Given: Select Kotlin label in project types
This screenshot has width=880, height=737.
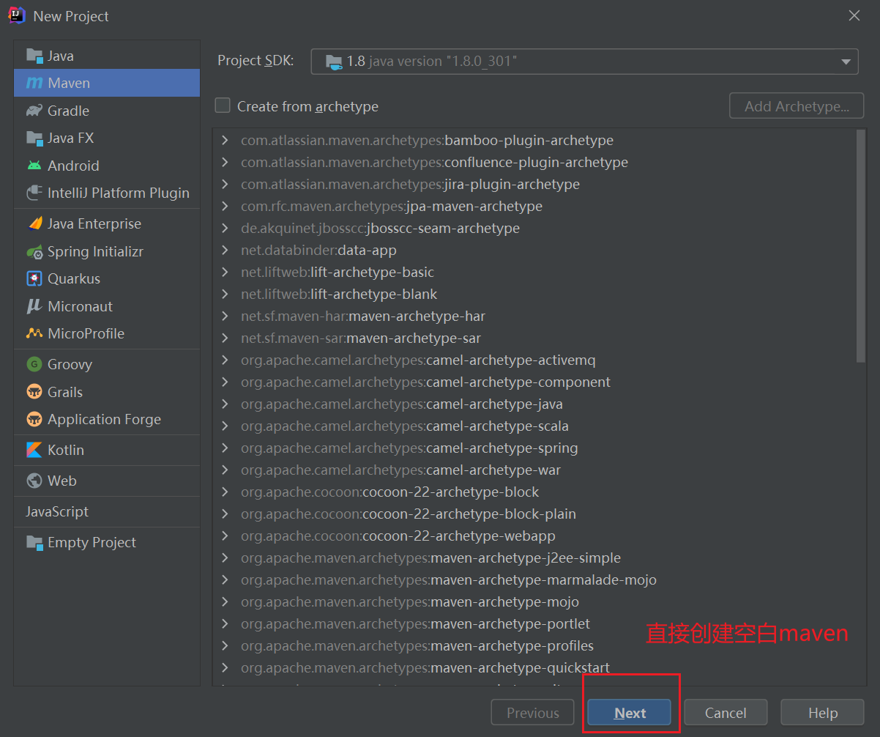Looking at the screenshot, I should click(x=66, y=450).
